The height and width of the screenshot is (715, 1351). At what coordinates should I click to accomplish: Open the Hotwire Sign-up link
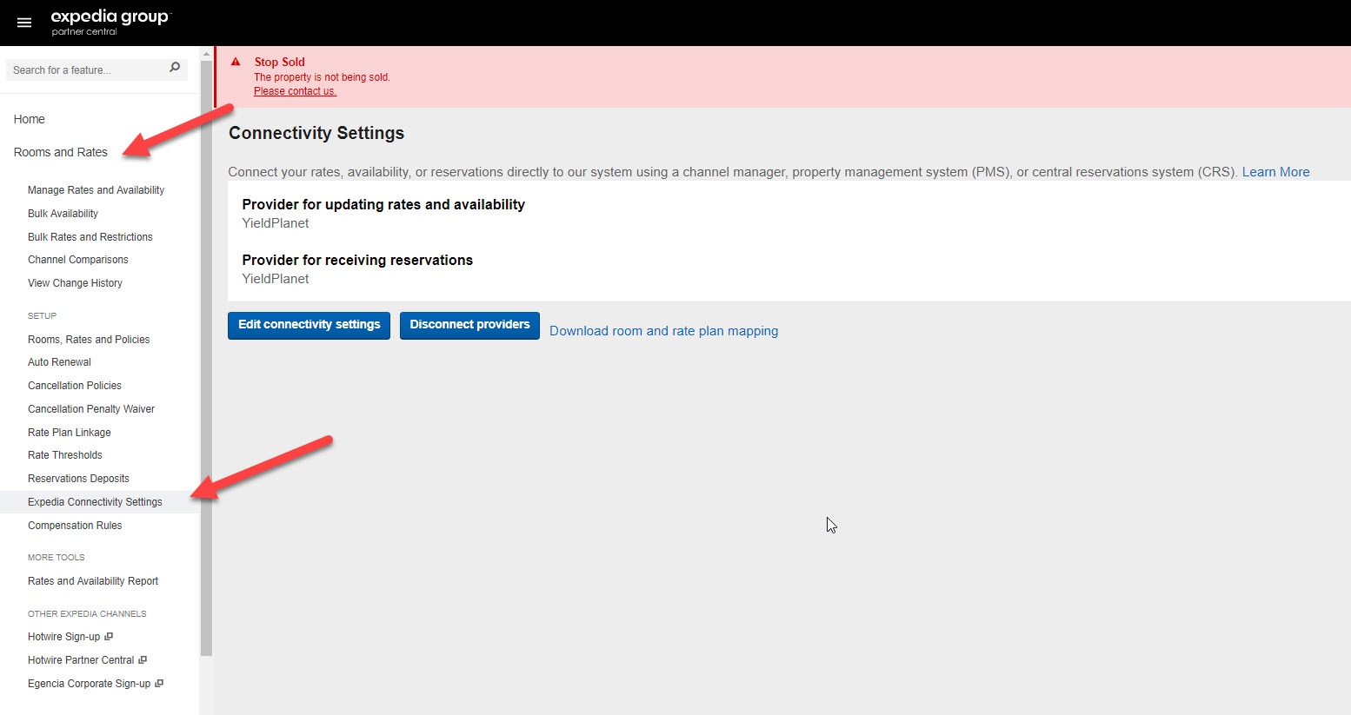[x=63, y=637]
